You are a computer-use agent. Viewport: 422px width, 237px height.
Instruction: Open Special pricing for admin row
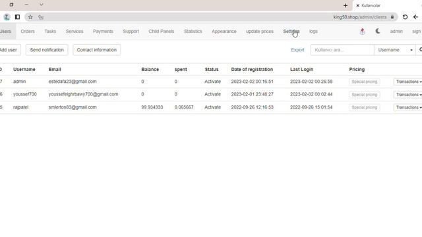pyautogui.click(x=365, y=82)
